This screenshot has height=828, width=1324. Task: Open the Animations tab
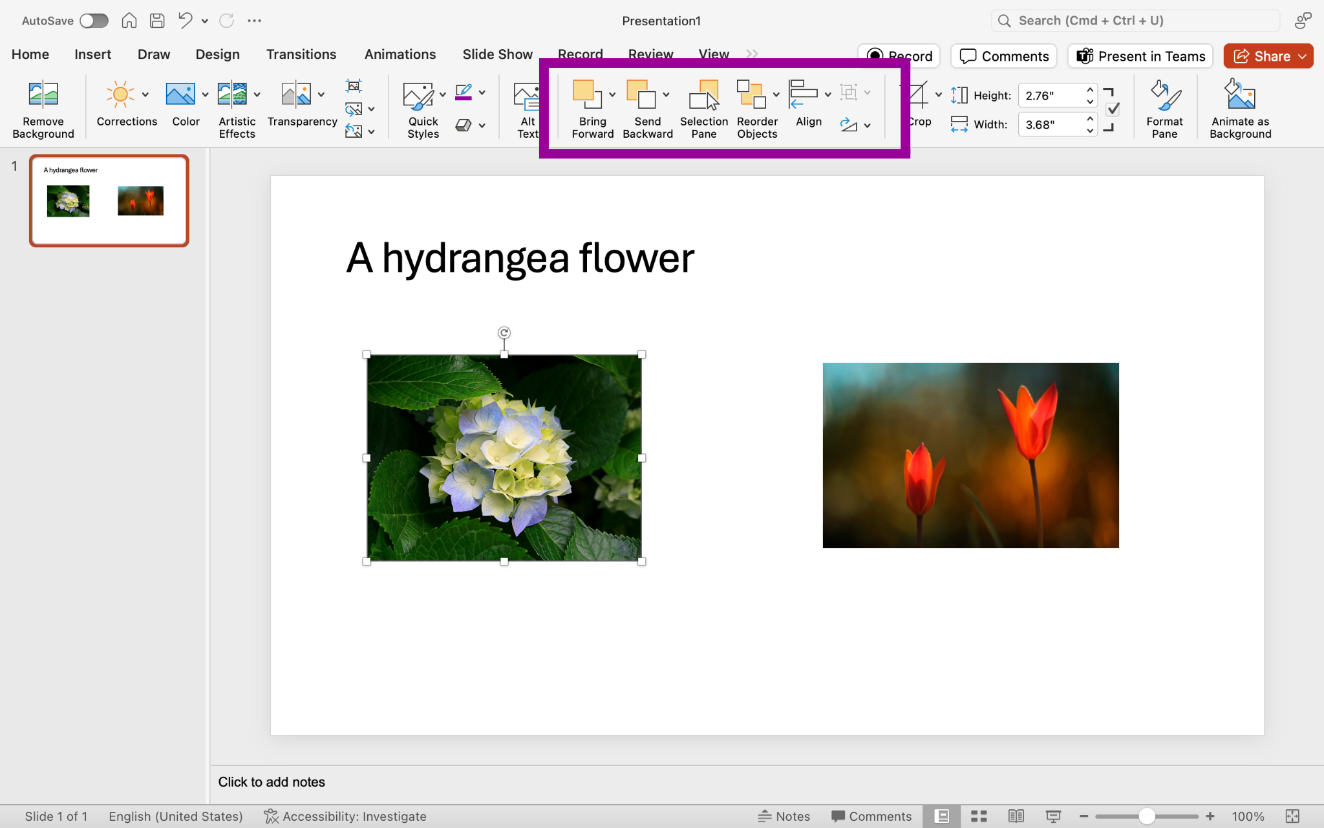pos(400,54)
